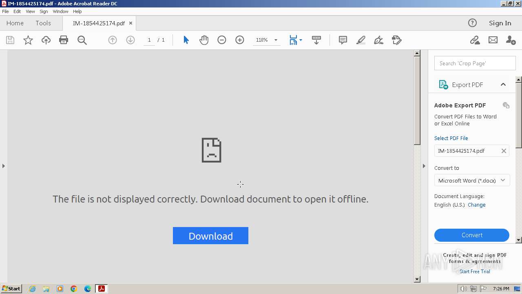Viewport: 522px width, 294px height.
Task: Open the Window menu
Action: 60,11
